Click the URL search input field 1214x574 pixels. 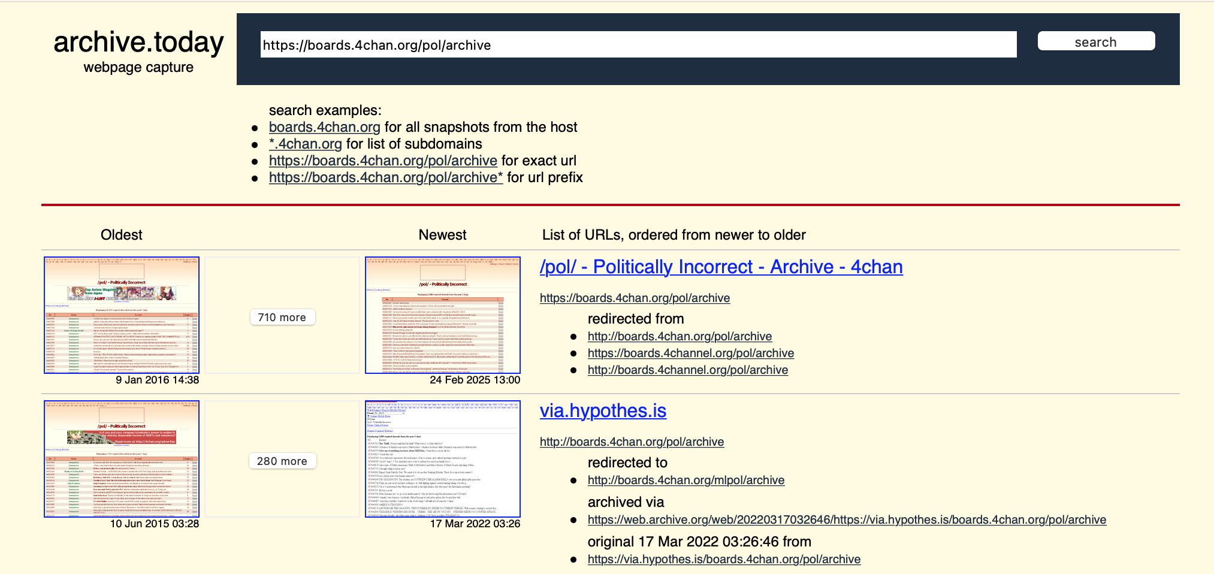tap(638, 45)
